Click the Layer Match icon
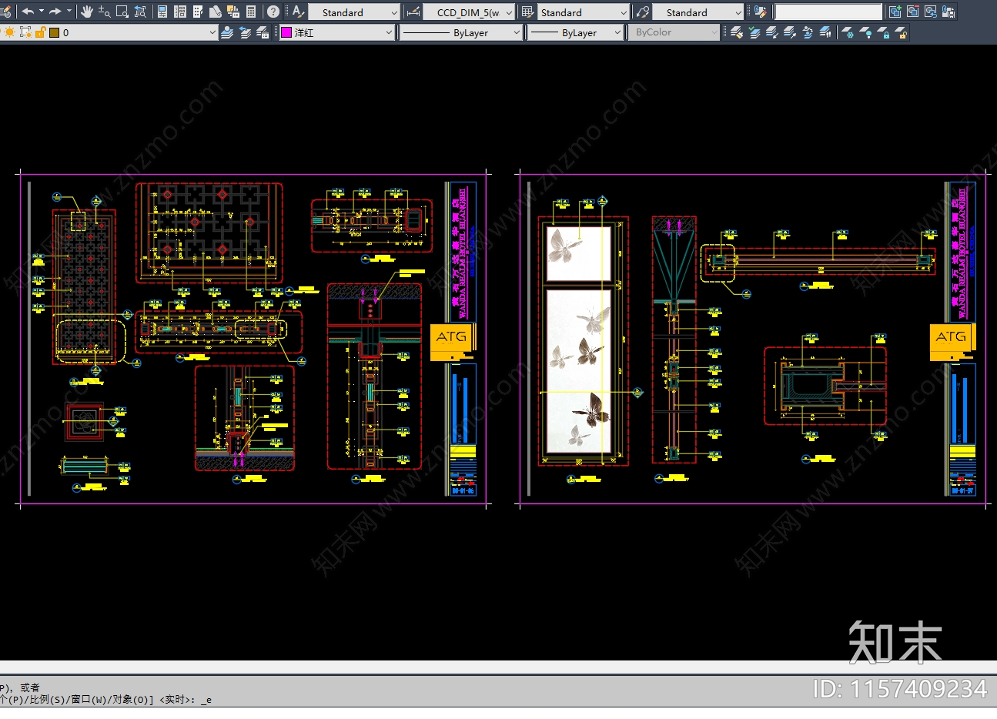 (737, 32)
